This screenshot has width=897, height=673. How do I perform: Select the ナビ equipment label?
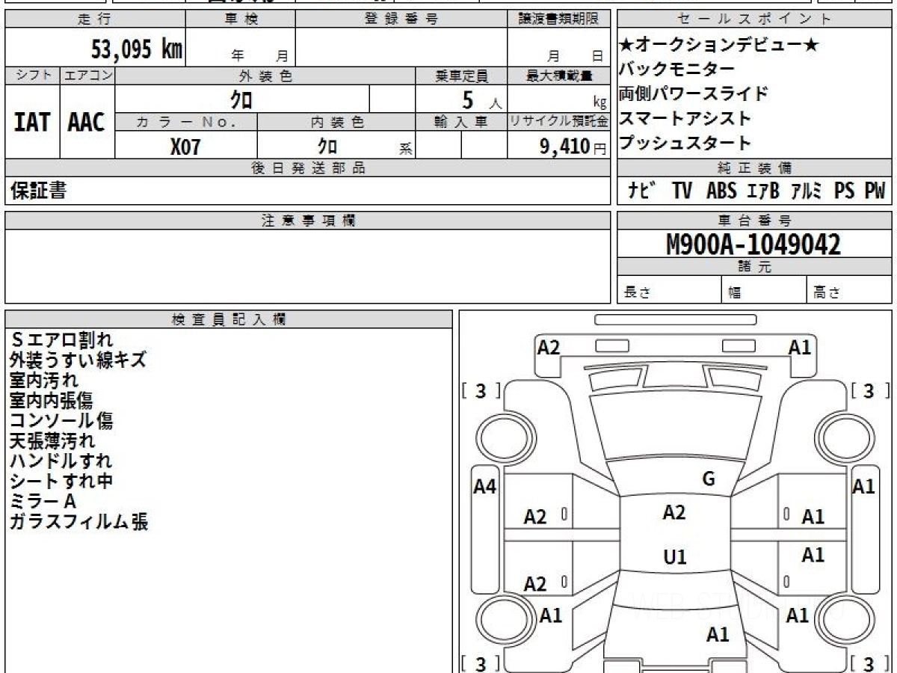[641, 191]
